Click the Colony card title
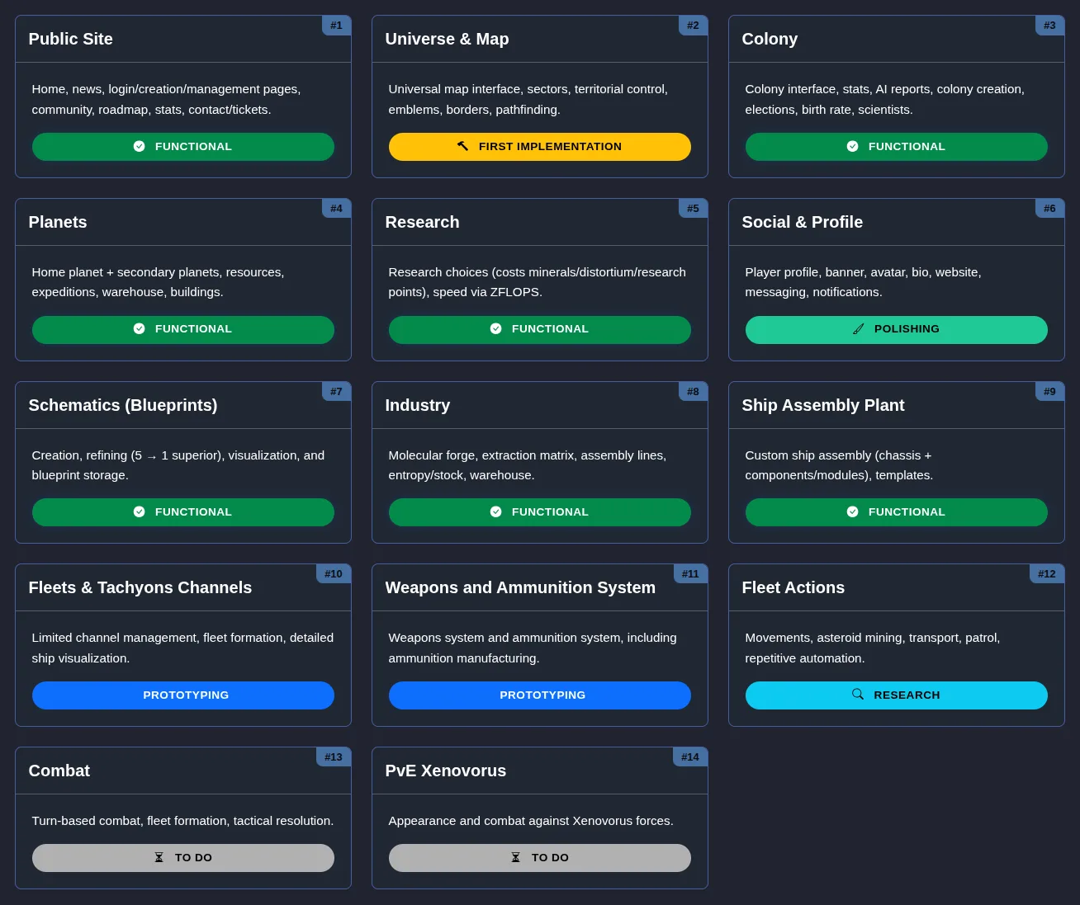Screen dimensions: 1080x905 (x=770, y=39)
